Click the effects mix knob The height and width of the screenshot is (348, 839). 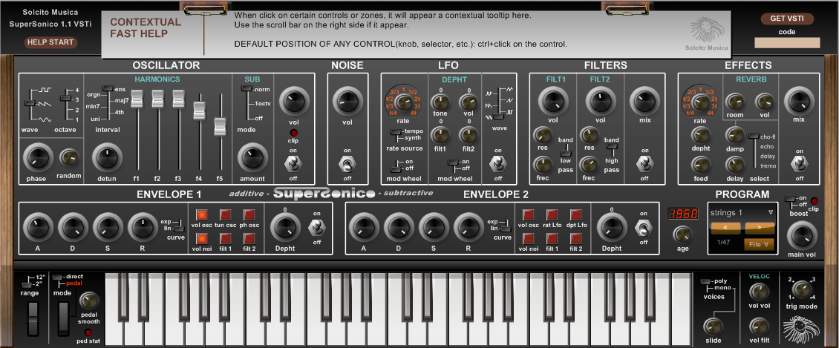pyautogui.click(x=799, y=100)
